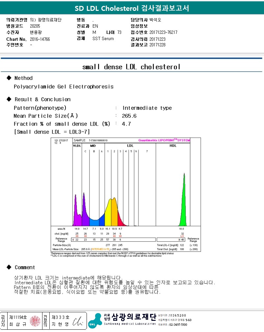
Task: Select hospital code 20205
Action: click(x=35, y=26)
